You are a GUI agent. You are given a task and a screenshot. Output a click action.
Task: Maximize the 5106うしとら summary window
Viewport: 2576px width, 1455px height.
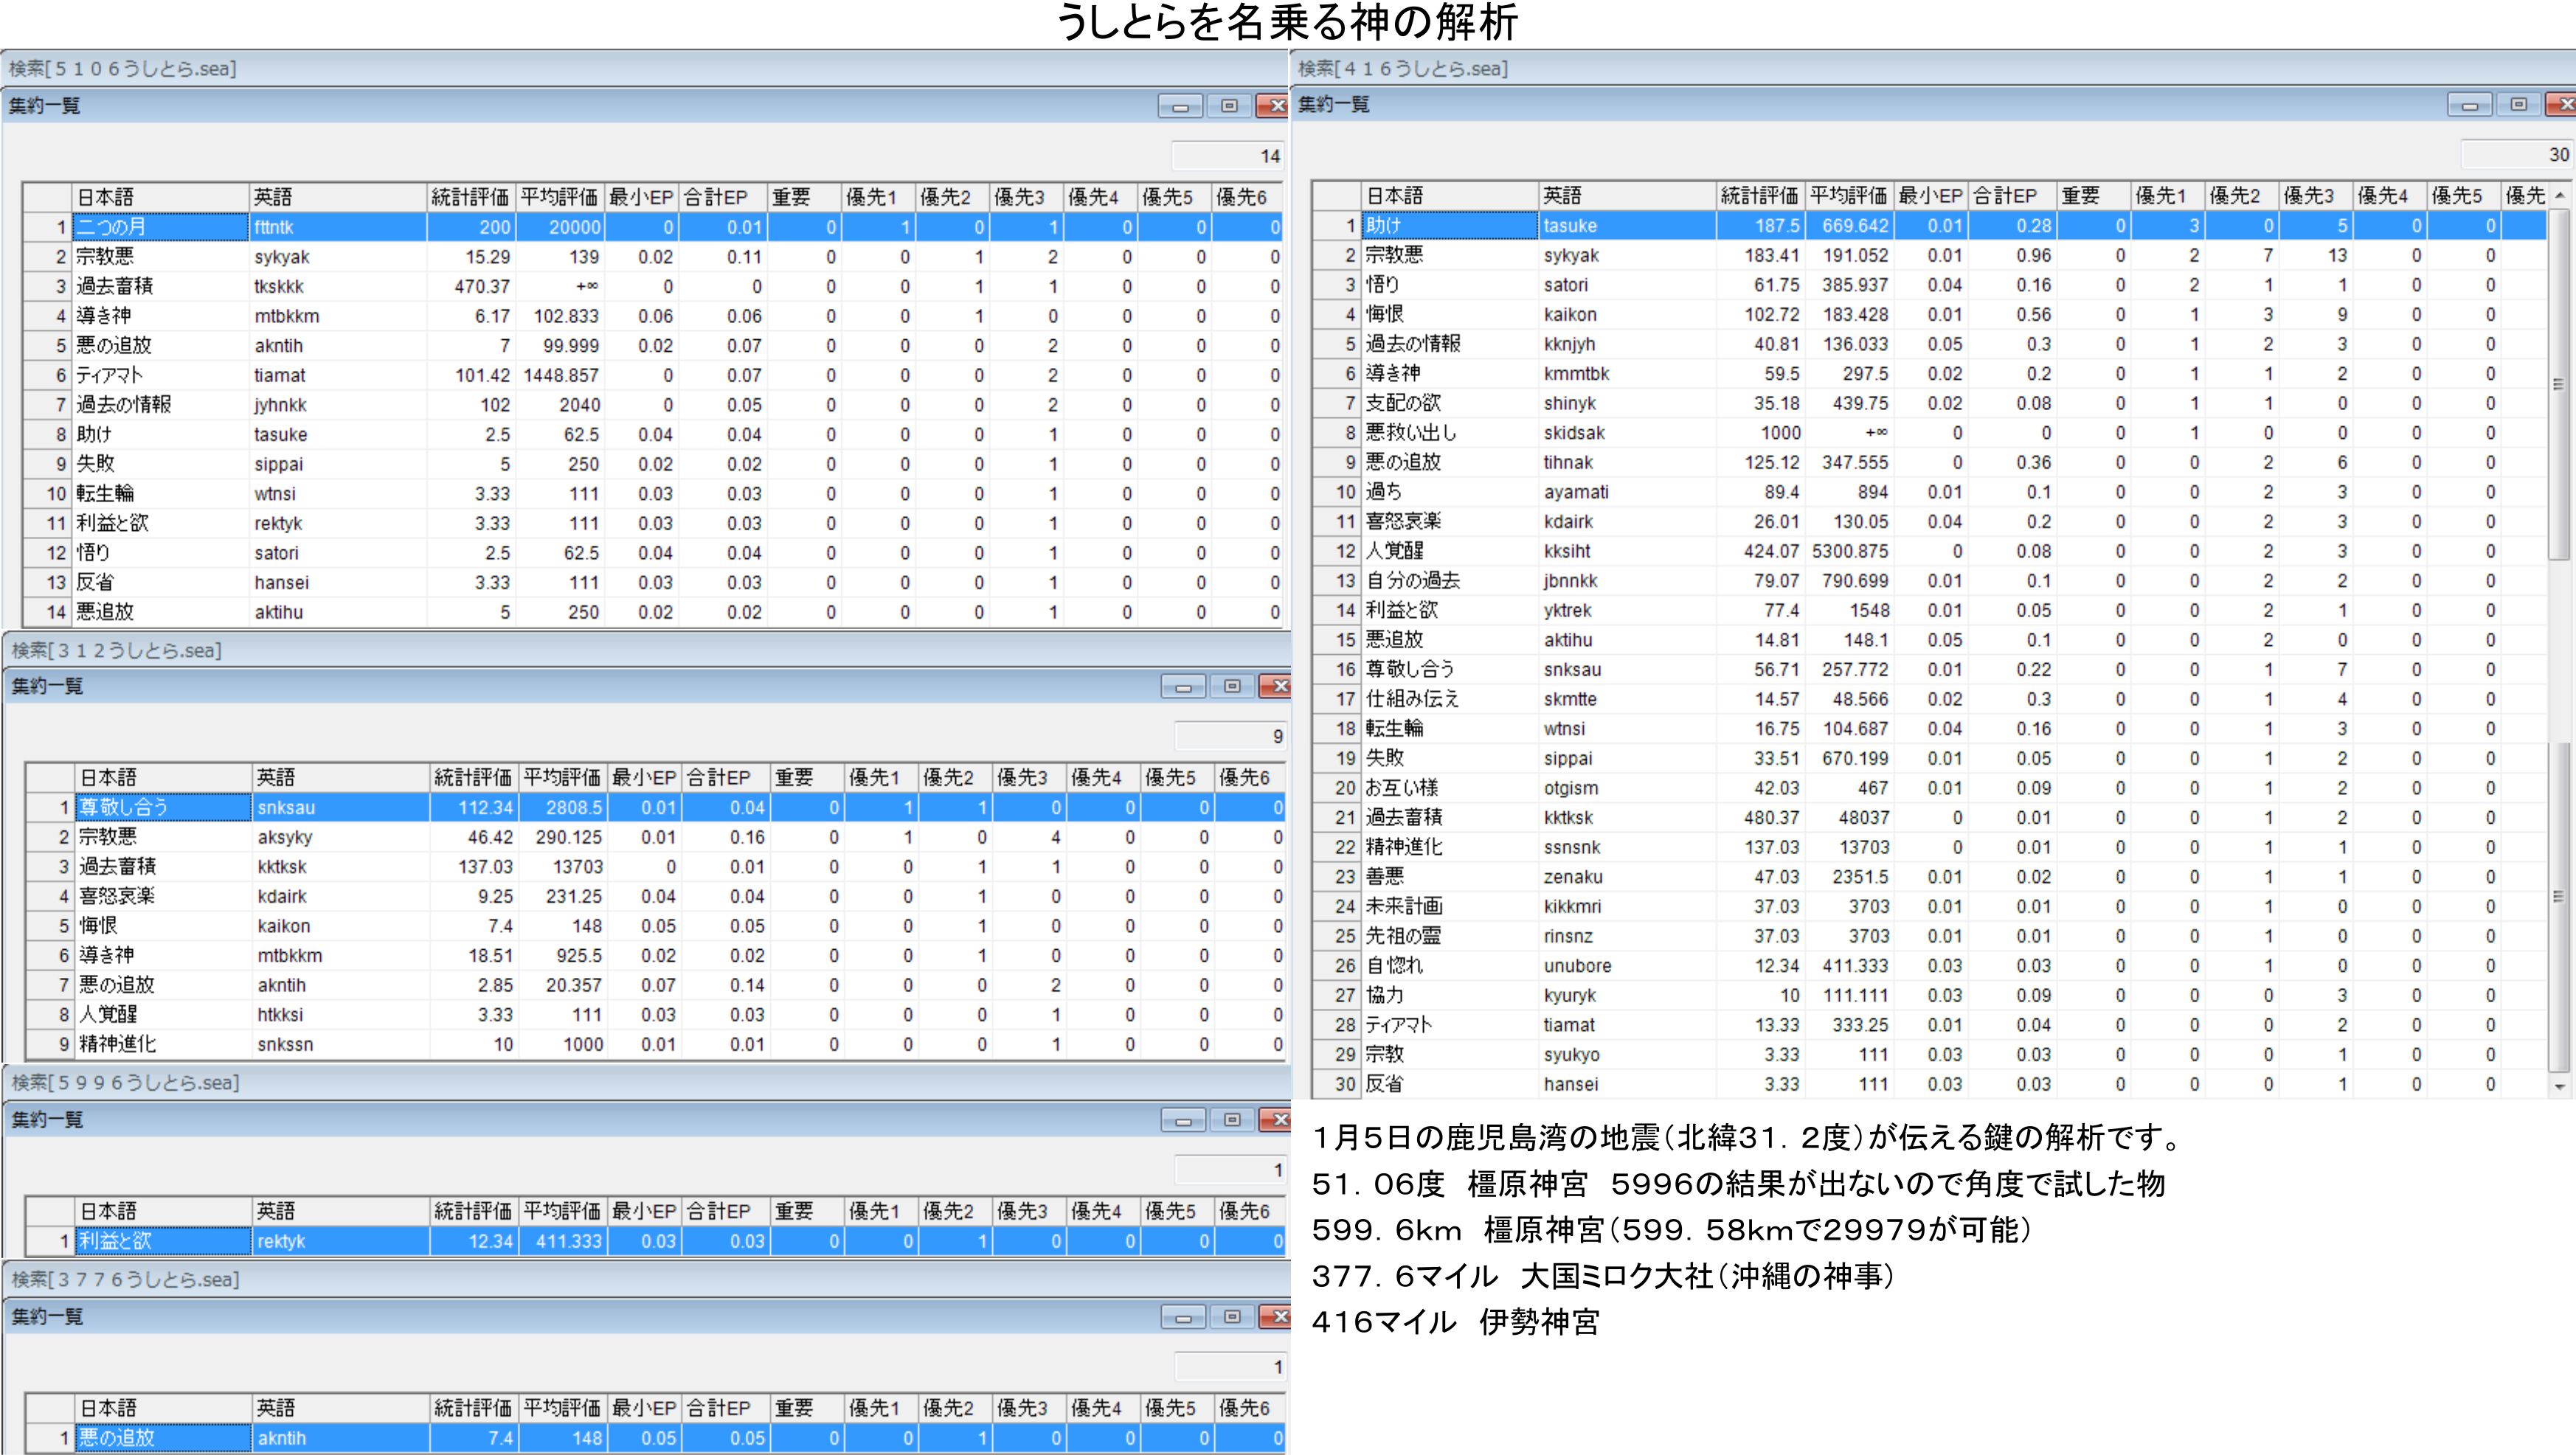(1229, 106)
